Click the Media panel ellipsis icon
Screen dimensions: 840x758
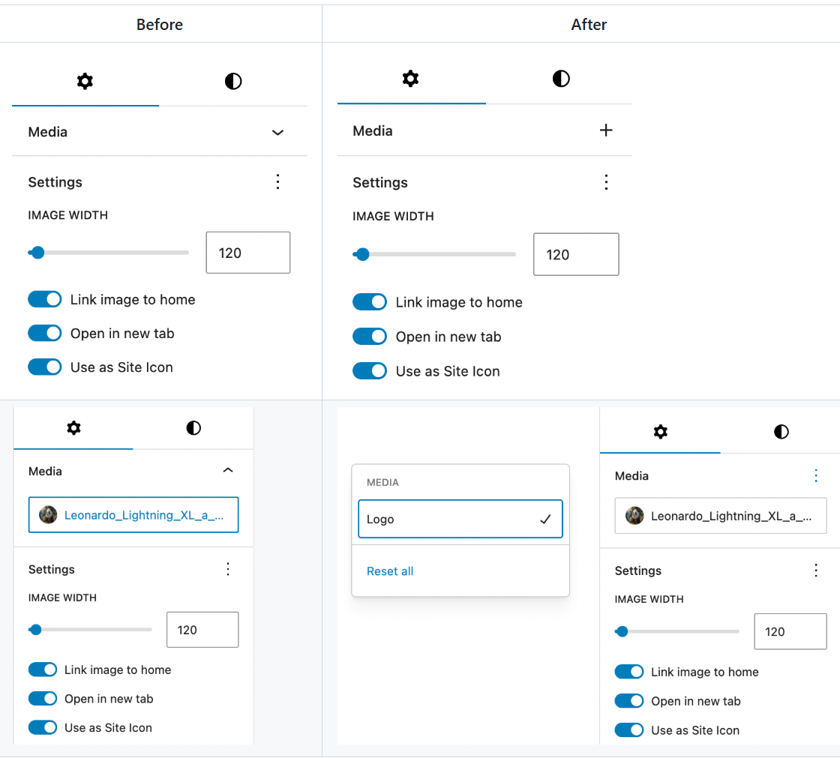pos(816,475)
